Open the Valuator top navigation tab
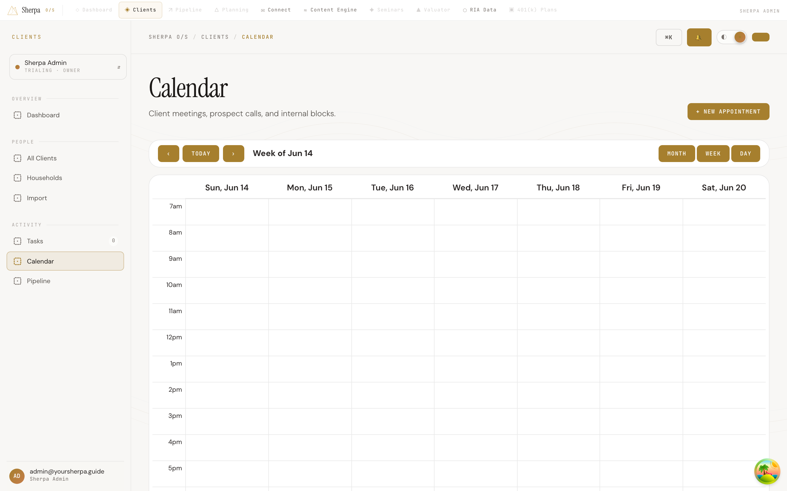This screenshot has height=491, width=787. 433,10
